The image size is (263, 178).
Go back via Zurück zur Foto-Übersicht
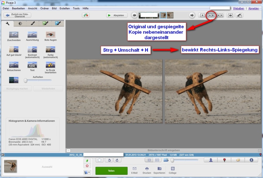click(x=17, y=15)
